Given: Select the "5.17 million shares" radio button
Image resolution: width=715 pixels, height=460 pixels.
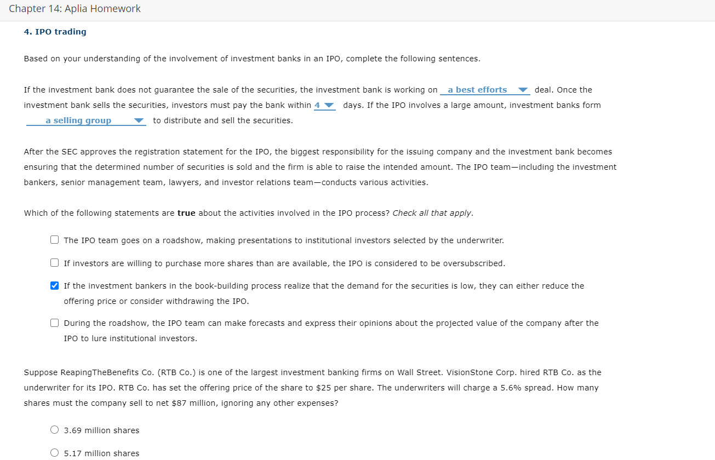Looking at the screenshot, I should coord(54,452).
